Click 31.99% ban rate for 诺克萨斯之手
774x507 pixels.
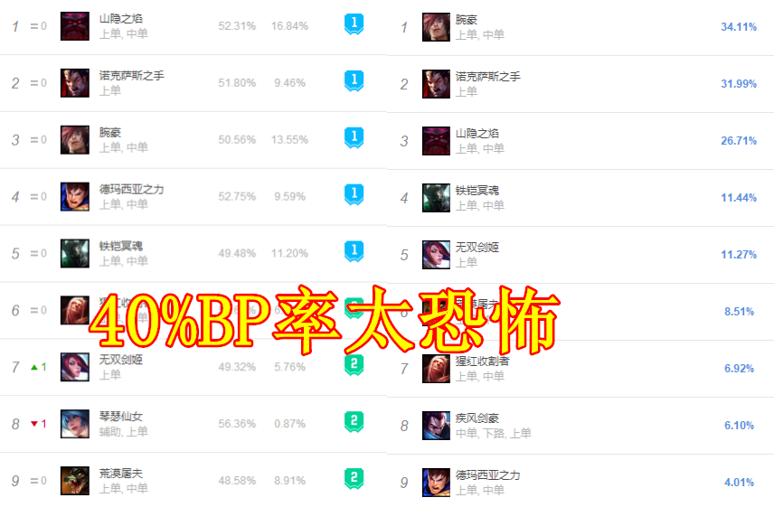pos(739,83)
